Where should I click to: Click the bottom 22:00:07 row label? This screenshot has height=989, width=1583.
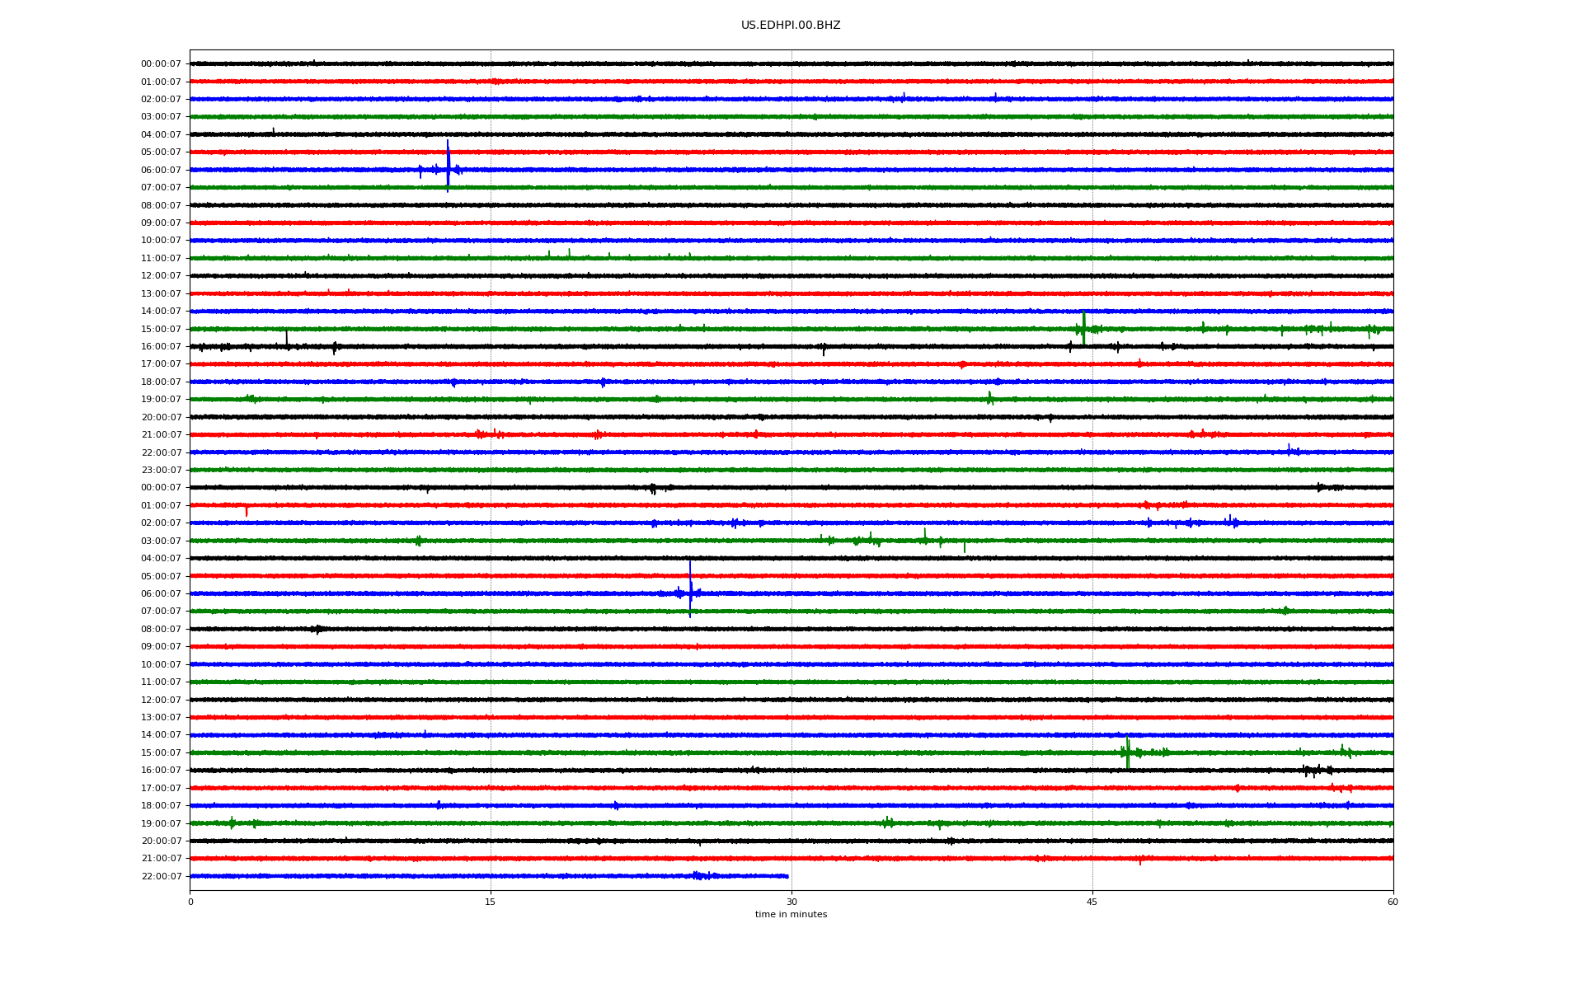coord(161,876)
